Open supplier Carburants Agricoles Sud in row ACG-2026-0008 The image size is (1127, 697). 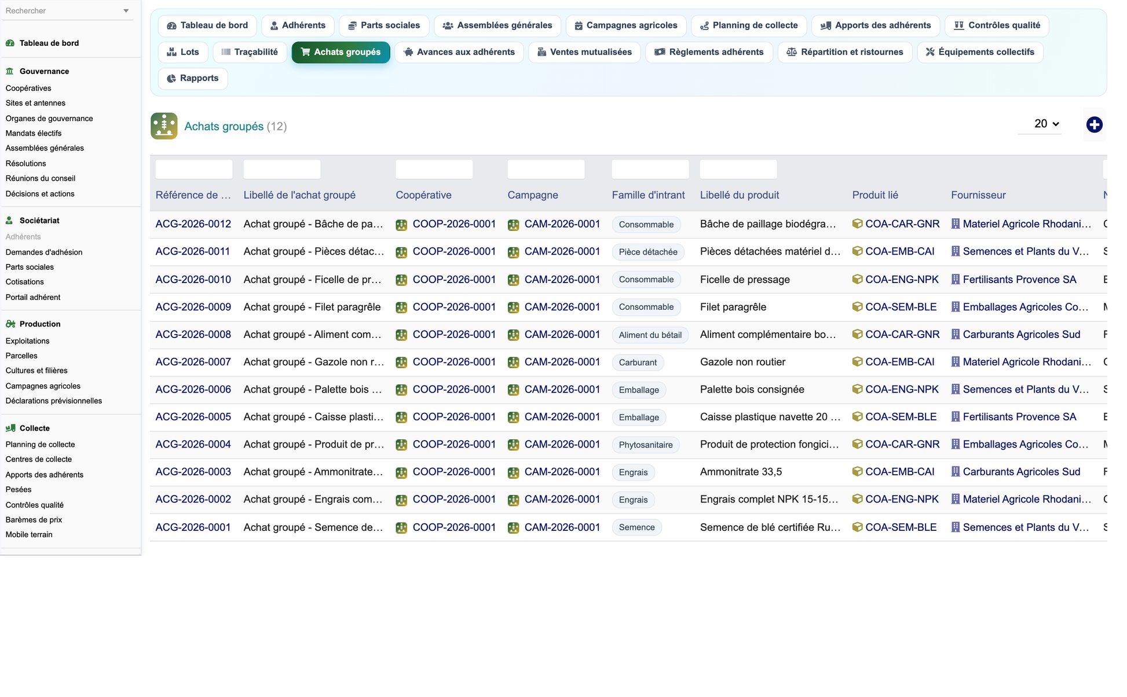[x=1021, y=335]
